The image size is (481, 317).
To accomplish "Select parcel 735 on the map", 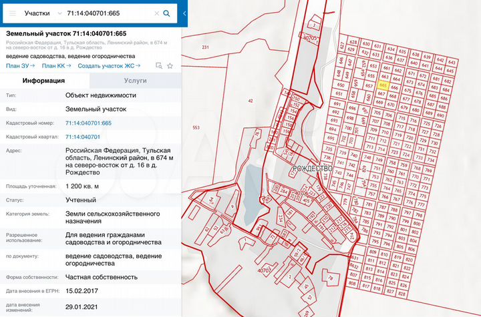I will [x=329, y=149].
